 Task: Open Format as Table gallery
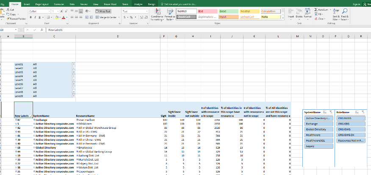tap(170, 15)
